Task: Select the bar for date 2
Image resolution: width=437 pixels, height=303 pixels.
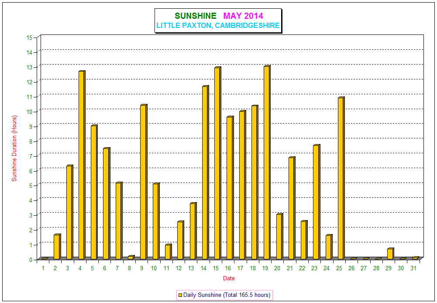Action: tap(57, 247)
